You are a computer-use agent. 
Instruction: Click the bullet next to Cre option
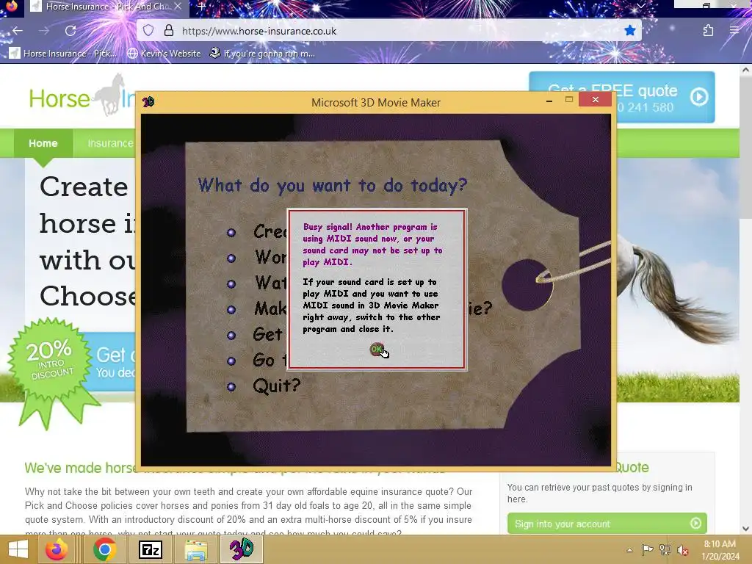pyautogui.click(x=231, y=233)
